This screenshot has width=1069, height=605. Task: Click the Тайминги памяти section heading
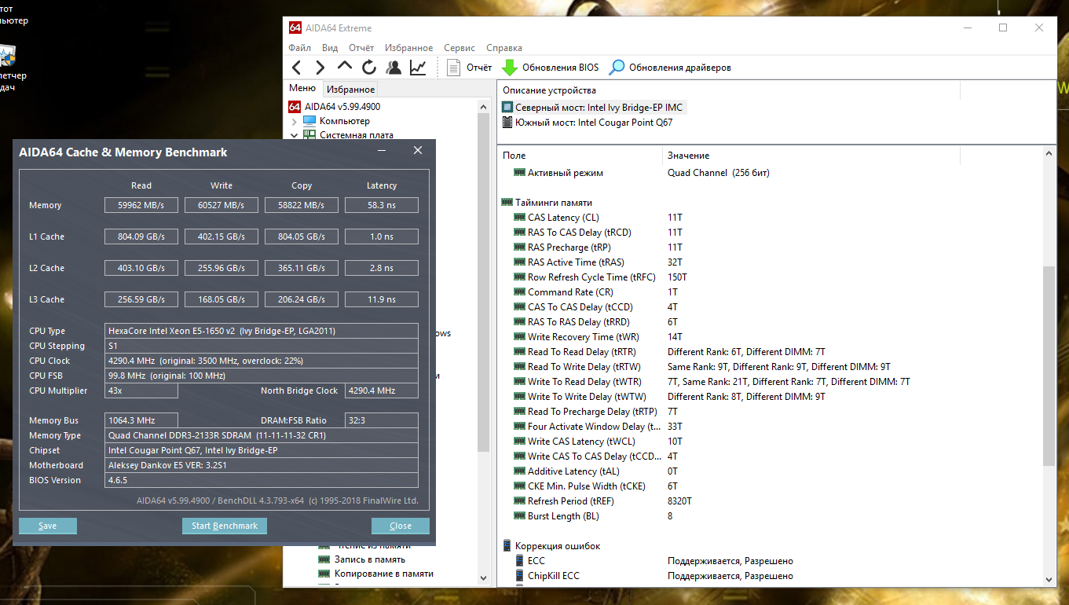(x=546, y=203)
